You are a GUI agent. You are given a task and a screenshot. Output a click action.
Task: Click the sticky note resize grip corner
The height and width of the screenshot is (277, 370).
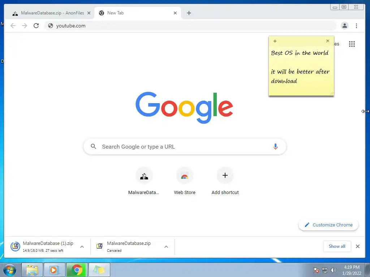(x=332, y=93)
